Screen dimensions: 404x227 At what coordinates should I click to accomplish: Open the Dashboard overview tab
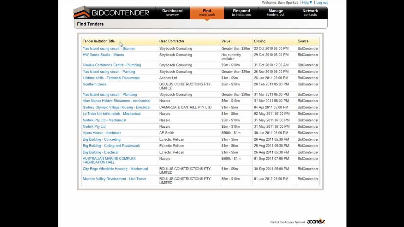[172, 13]
